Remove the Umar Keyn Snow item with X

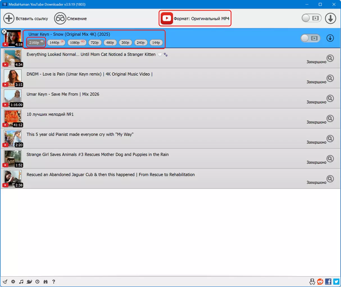tap(4, 32)
